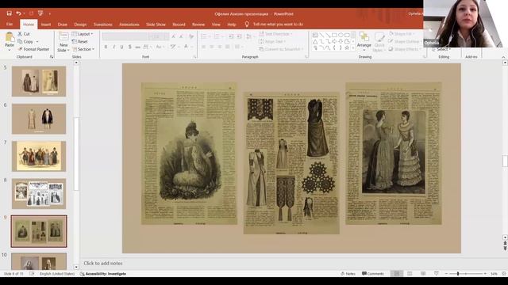The height and width of the screenshot is (285, 508).
Task: Open the Arrange options
Action: click(x=364, y=41)
